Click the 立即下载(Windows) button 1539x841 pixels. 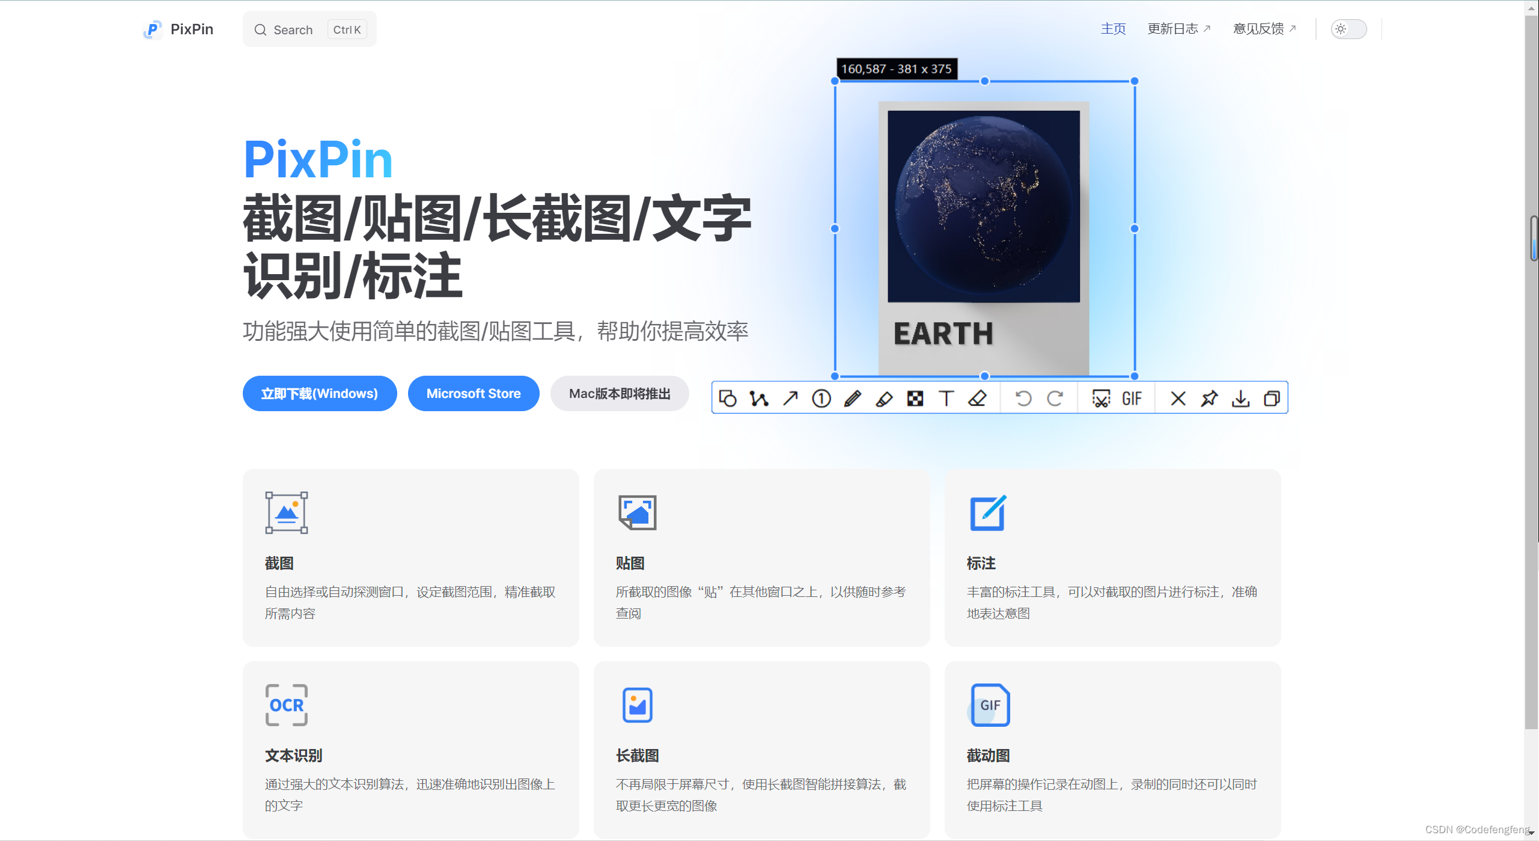[x=320, y=394]
